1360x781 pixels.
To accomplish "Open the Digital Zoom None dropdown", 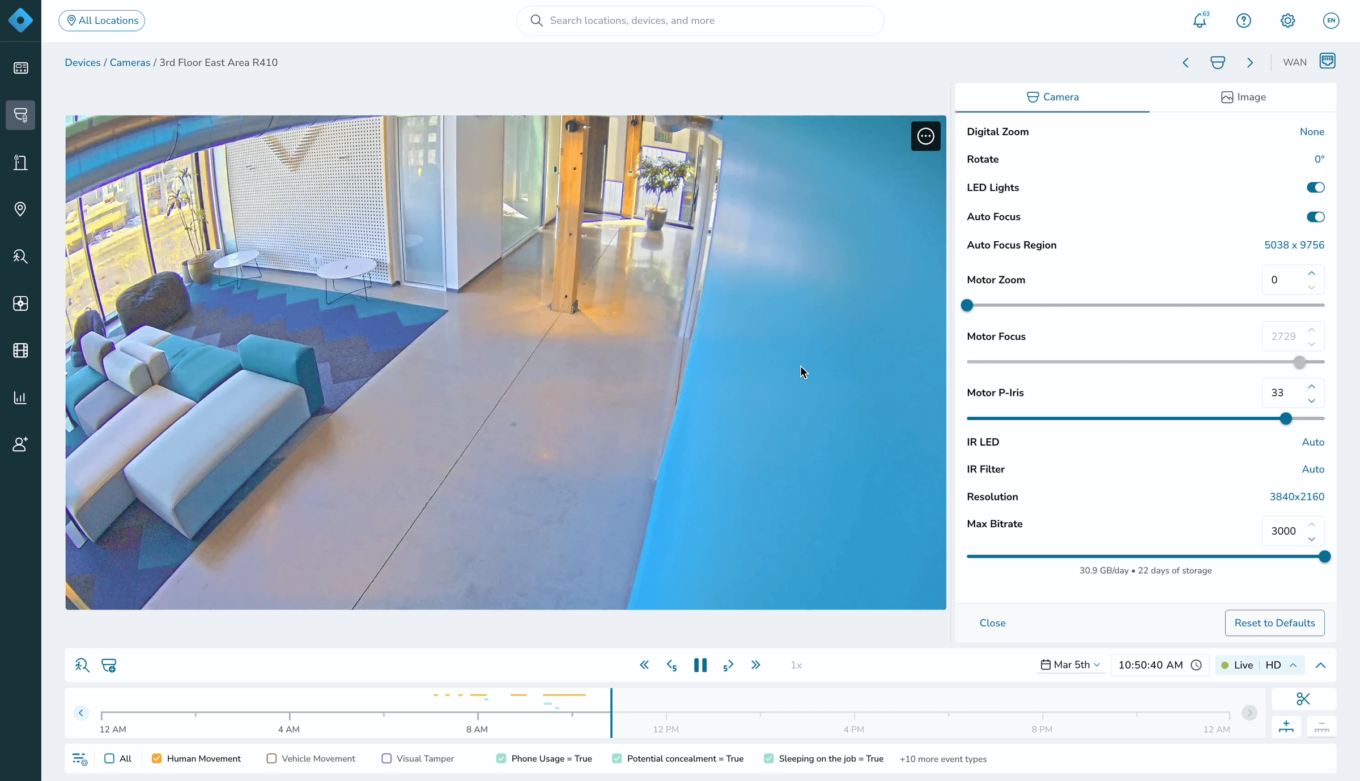I will pos(1312,132).
